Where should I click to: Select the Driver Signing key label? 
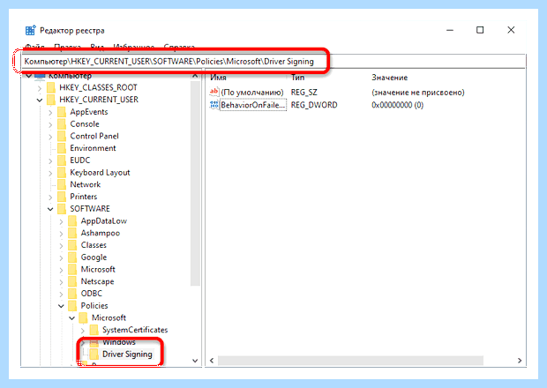click(x=127, y=354)
